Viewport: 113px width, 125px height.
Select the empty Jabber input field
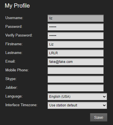[x=76, y=88]
